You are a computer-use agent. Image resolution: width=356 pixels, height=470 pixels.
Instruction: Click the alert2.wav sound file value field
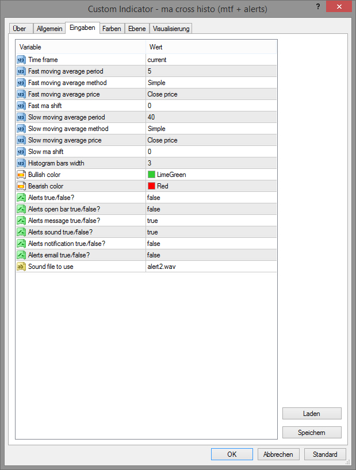point(210,267)
